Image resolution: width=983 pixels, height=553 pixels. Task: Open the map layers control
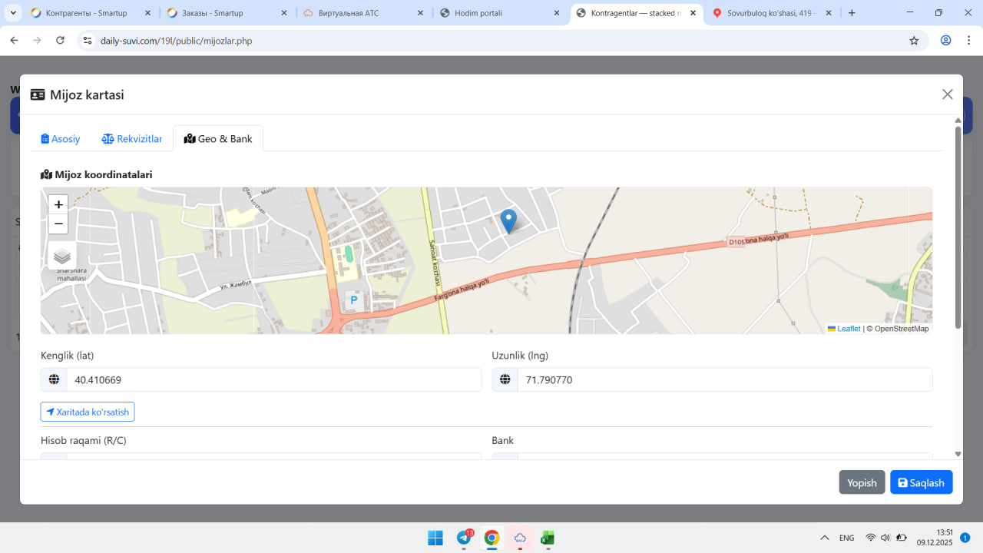tap(62, 256)
